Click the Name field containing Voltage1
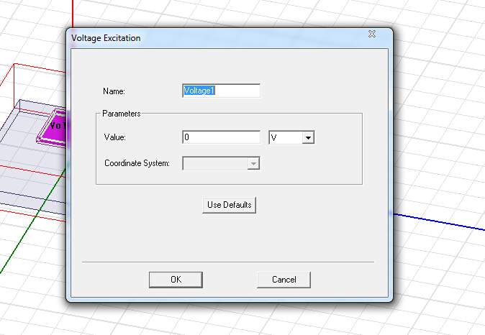The width and height of the screenshot is (485, 335). pos(221,91)
